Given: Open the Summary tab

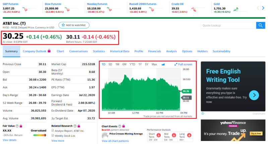Looking at the screenshot, I should click(11, 51).
